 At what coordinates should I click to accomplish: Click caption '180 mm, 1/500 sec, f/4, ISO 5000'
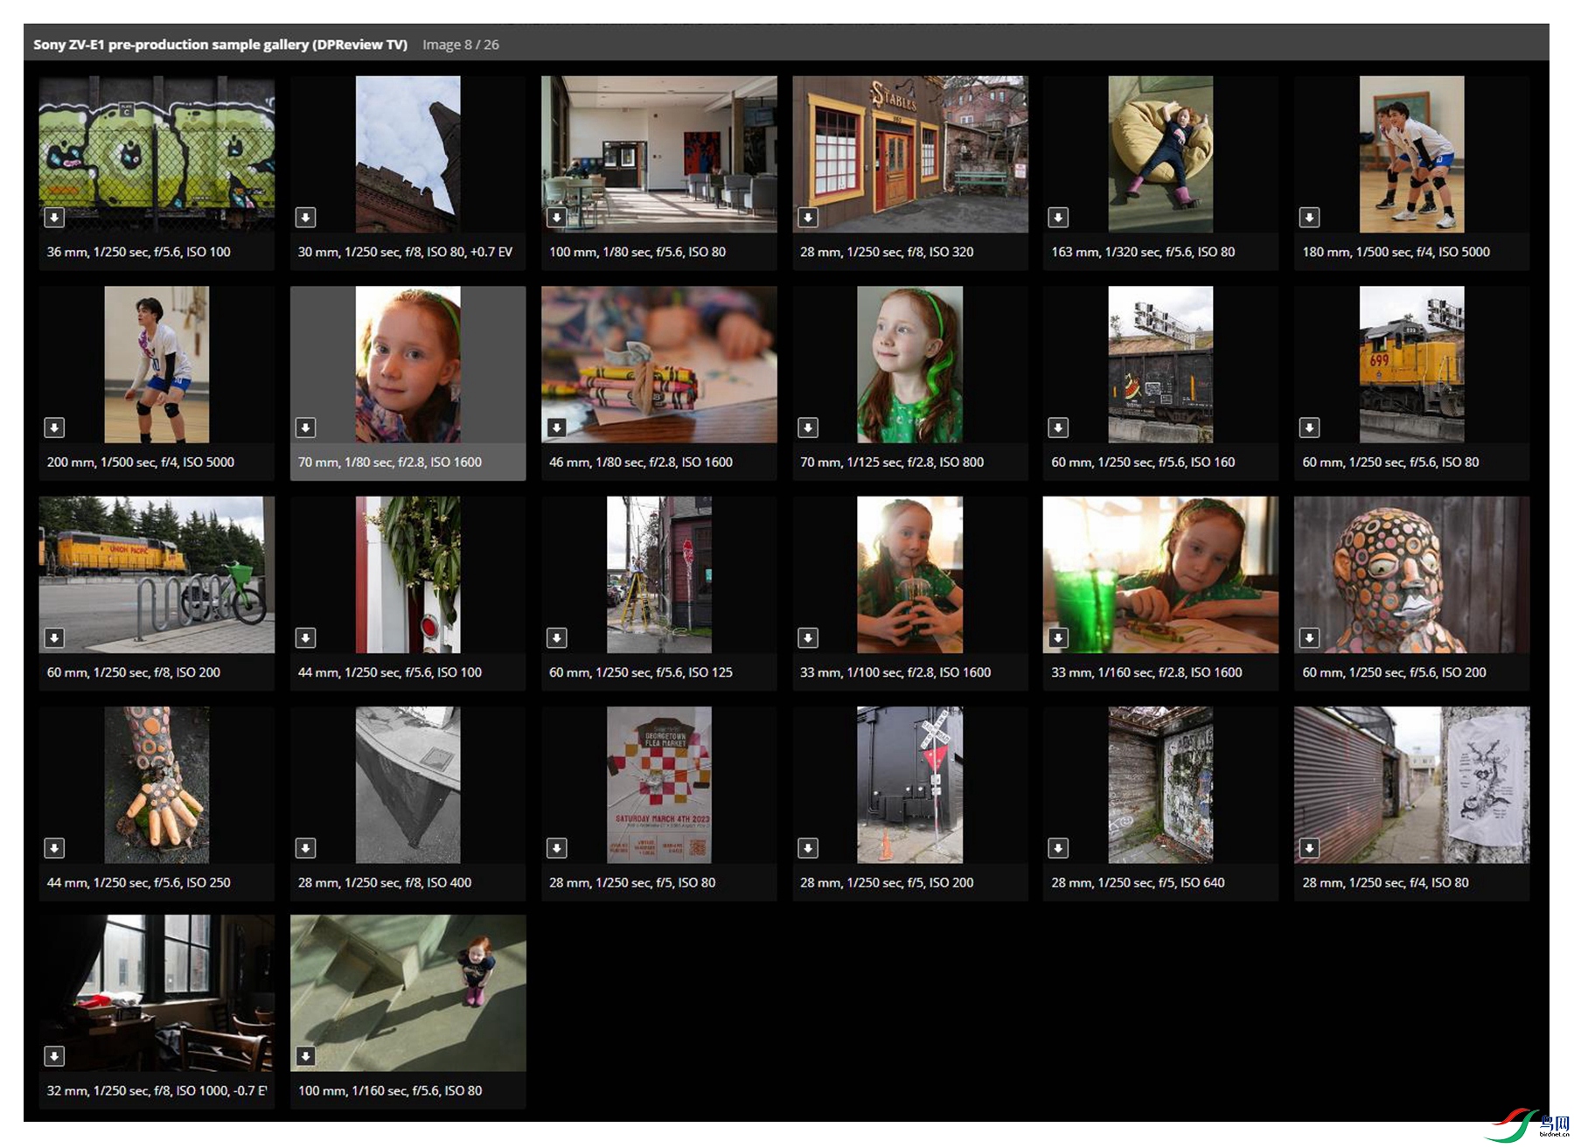pyautogui.click(x=1396, y=252)
